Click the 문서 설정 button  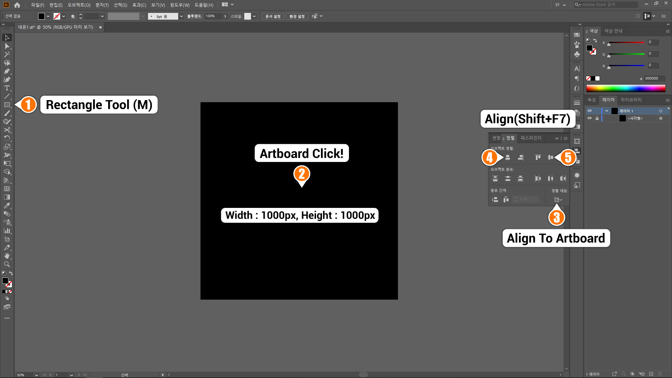coord(273,16)
